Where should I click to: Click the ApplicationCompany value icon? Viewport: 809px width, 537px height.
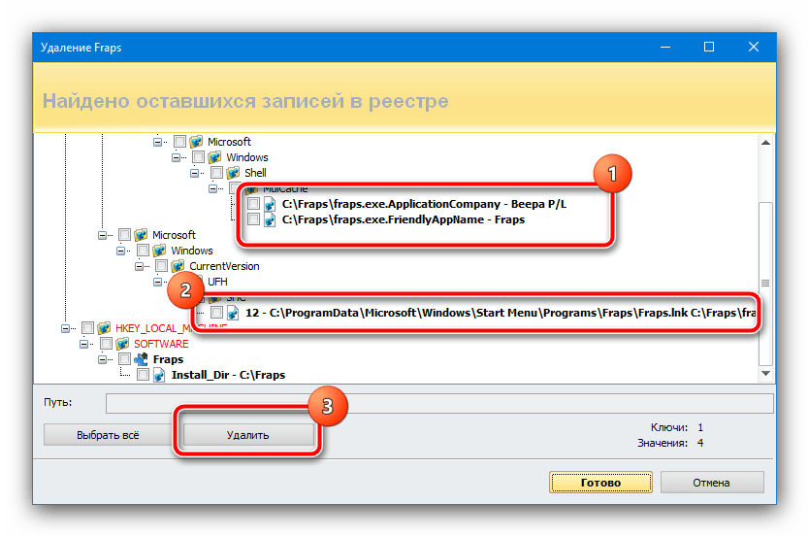pos(270,205)
